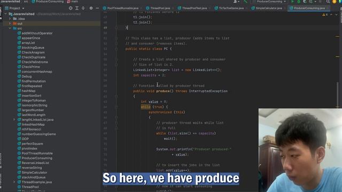342x192 pixels.
Task: Open dropdown arrow next to profiler icon
Action: [x=315, y=2]
